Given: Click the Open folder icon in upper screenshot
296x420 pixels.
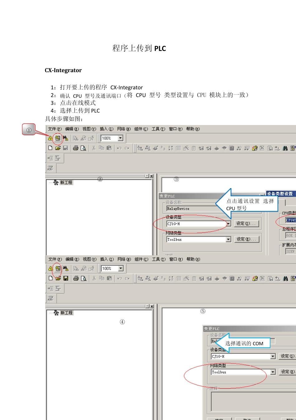Looking at the screenshot, I should click(58, 148).
